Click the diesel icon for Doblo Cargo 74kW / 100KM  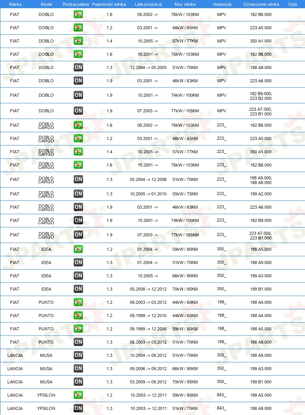pyautogui.click(x=78, y=220)
